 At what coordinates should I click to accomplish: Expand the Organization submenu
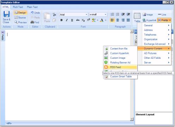[x=154, y=39]
